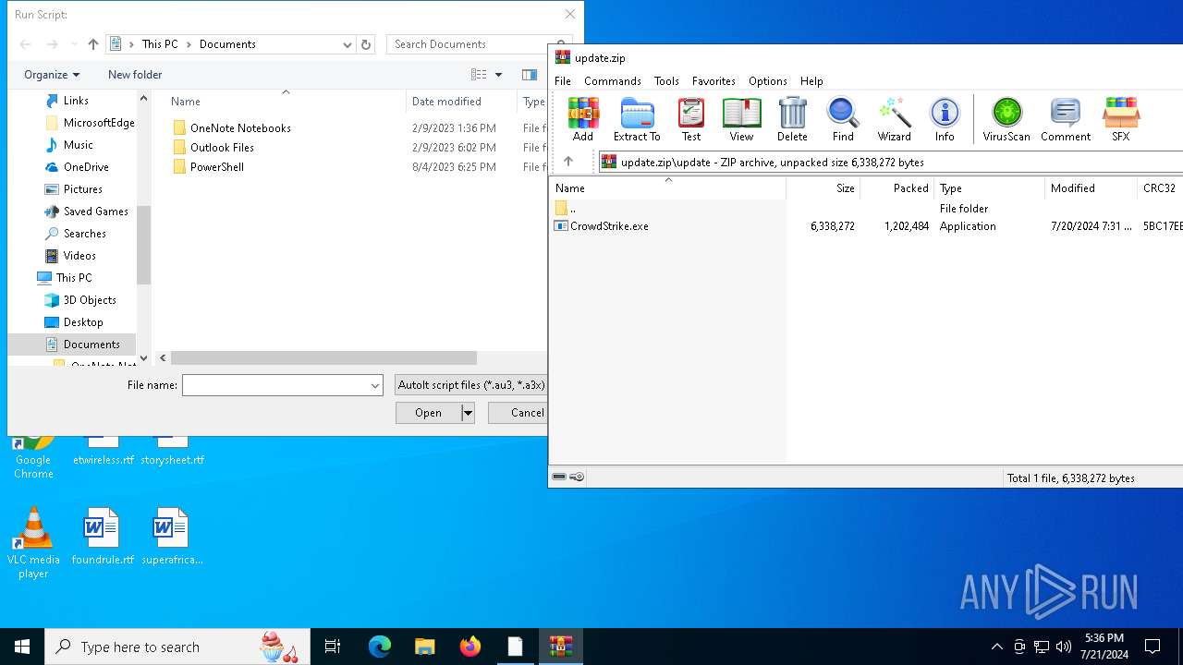Screen dimensions: 1183x665
Task: Open the Help menu in WinRAR
Action: tap(811, 81)
